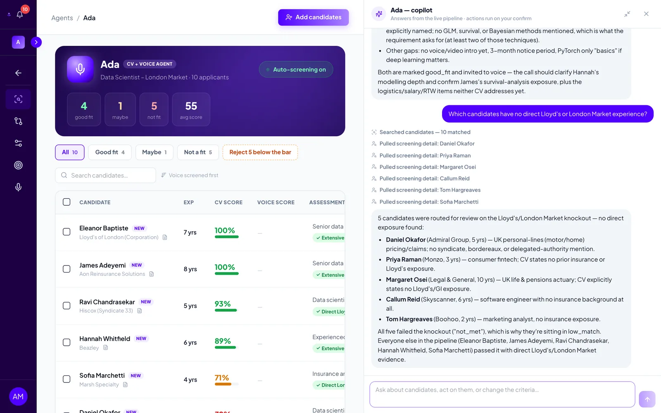
Task: Click the 55 avg score stat card
Action: pos(191,109)
